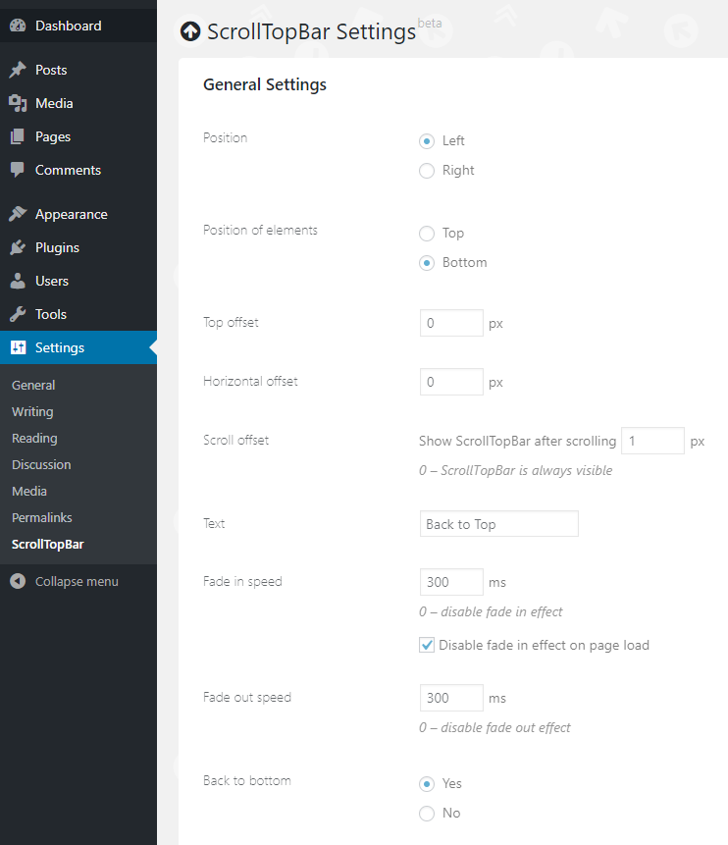Screen dimensions: 728x845
Task: Uncheck Disable fade in effect on page load
Action: (427, 645)
